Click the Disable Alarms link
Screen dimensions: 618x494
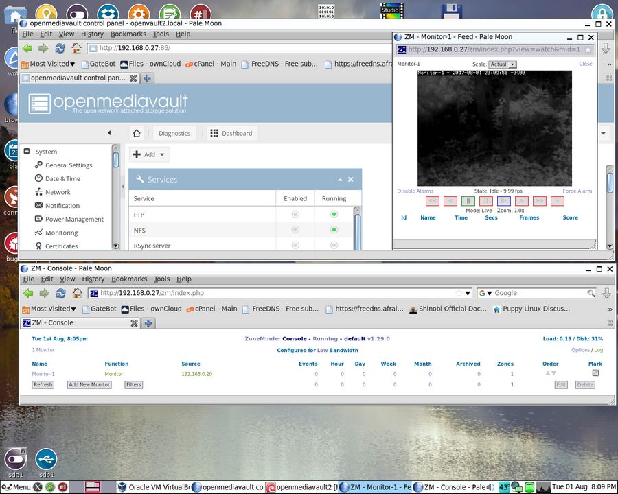[x=415, y=191]
